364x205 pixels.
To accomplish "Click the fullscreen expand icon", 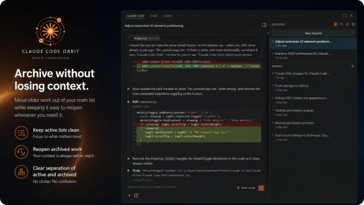I will (345, 15).
